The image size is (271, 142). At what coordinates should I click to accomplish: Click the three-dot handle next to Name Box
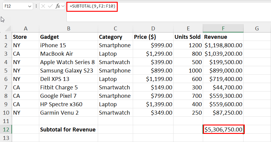click(x=36, y=6)
